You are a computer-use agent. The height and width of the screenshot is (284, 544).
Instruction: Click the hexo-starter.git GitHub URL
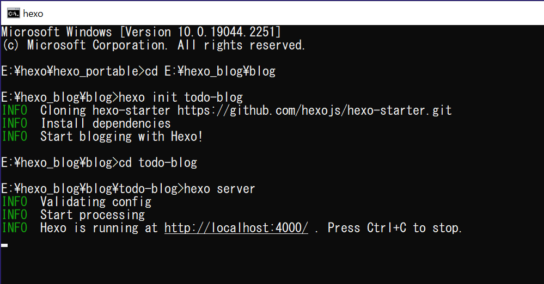[x=314, y=110]
